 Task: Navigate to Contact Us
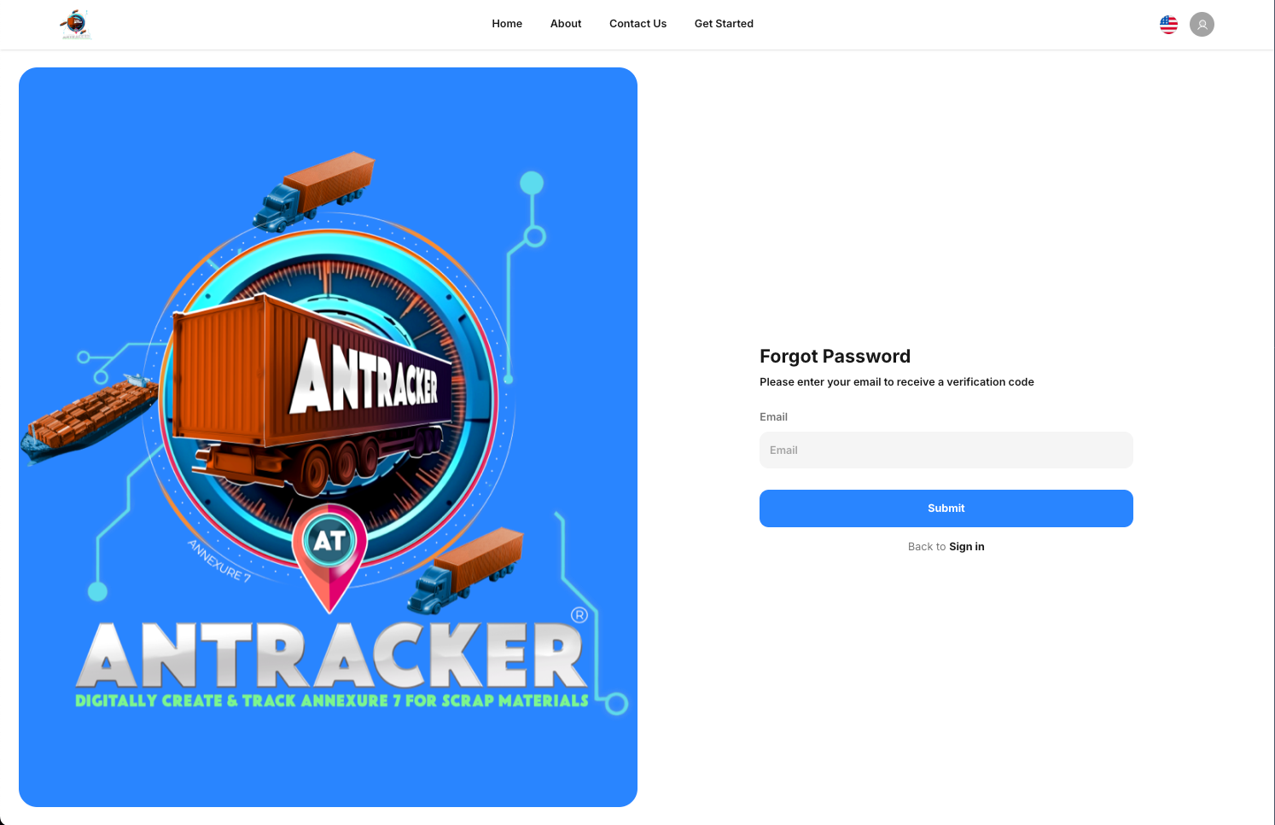[x=637, y=24]
